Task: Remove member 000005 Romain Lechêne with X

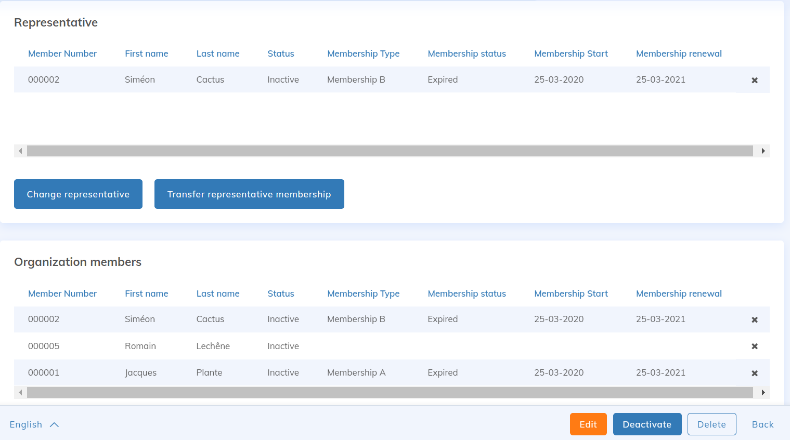Action: click(754, 346)
